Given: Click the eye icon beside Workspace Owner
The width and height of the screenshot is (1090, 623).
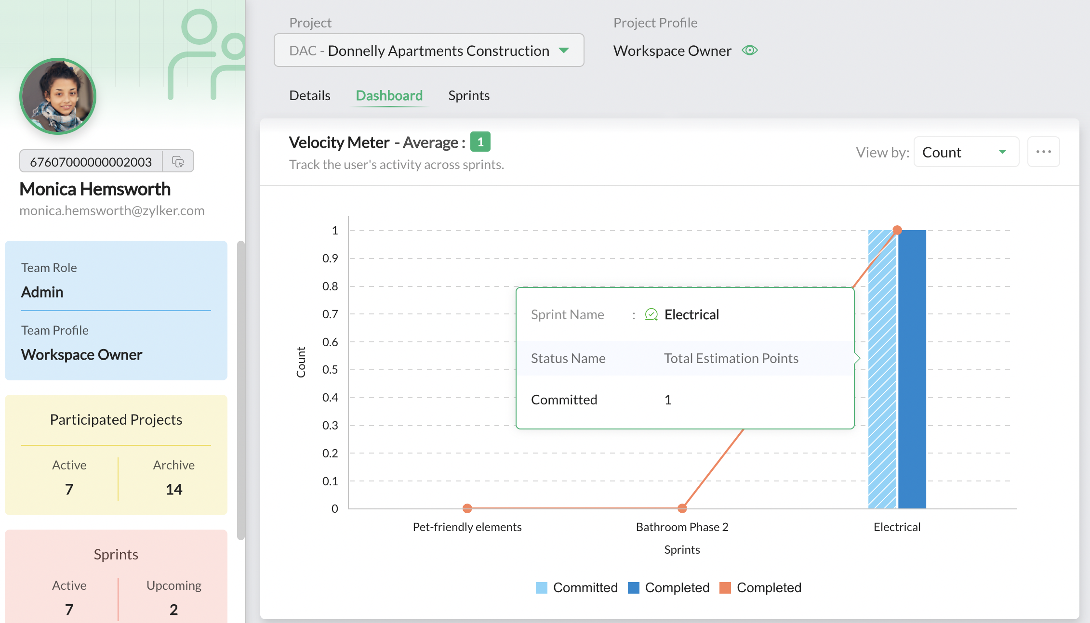Looking at the screenshot, I should [x=749, y=51].
